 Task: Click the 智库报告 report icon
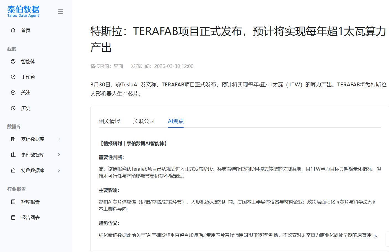pos(13,202)
